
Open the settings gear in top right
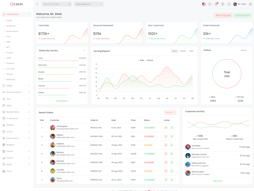(x=250, y=4)
